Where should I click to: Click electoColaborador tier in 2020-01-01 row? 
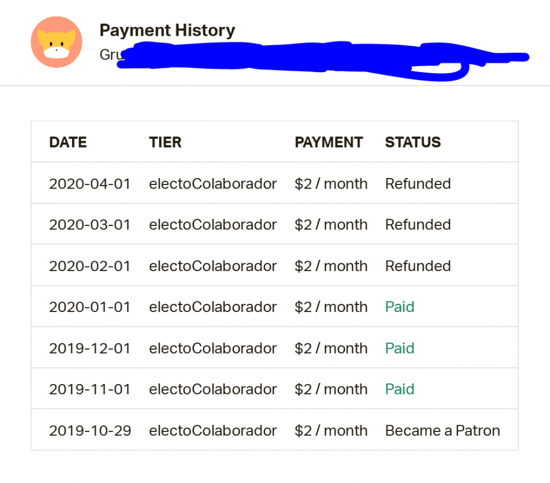213,307
